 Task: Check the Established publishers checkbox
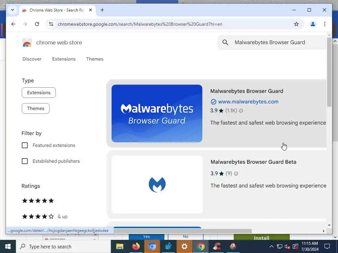[25, 161]
